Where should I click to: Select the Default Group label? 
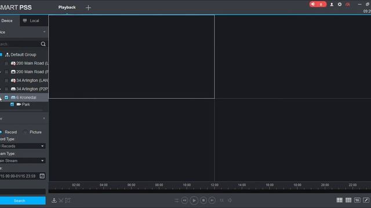(x=23, y=55)
